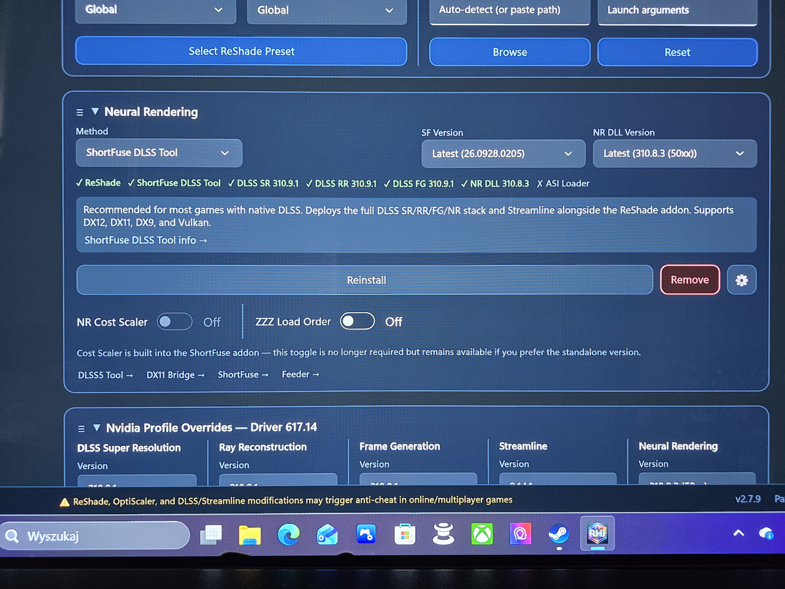Show hidden system tray icons
The image size is (785, 589).
tap(739, 533)
